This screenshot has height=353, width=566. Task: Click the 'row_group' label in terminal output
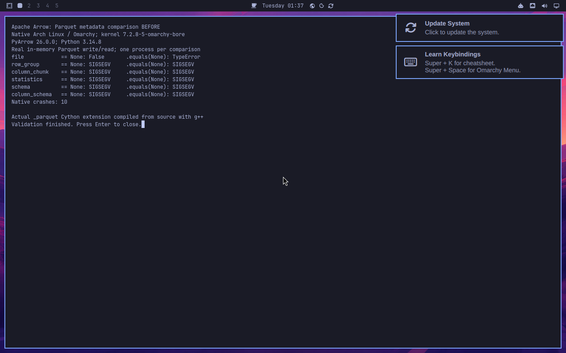point(25,64)
